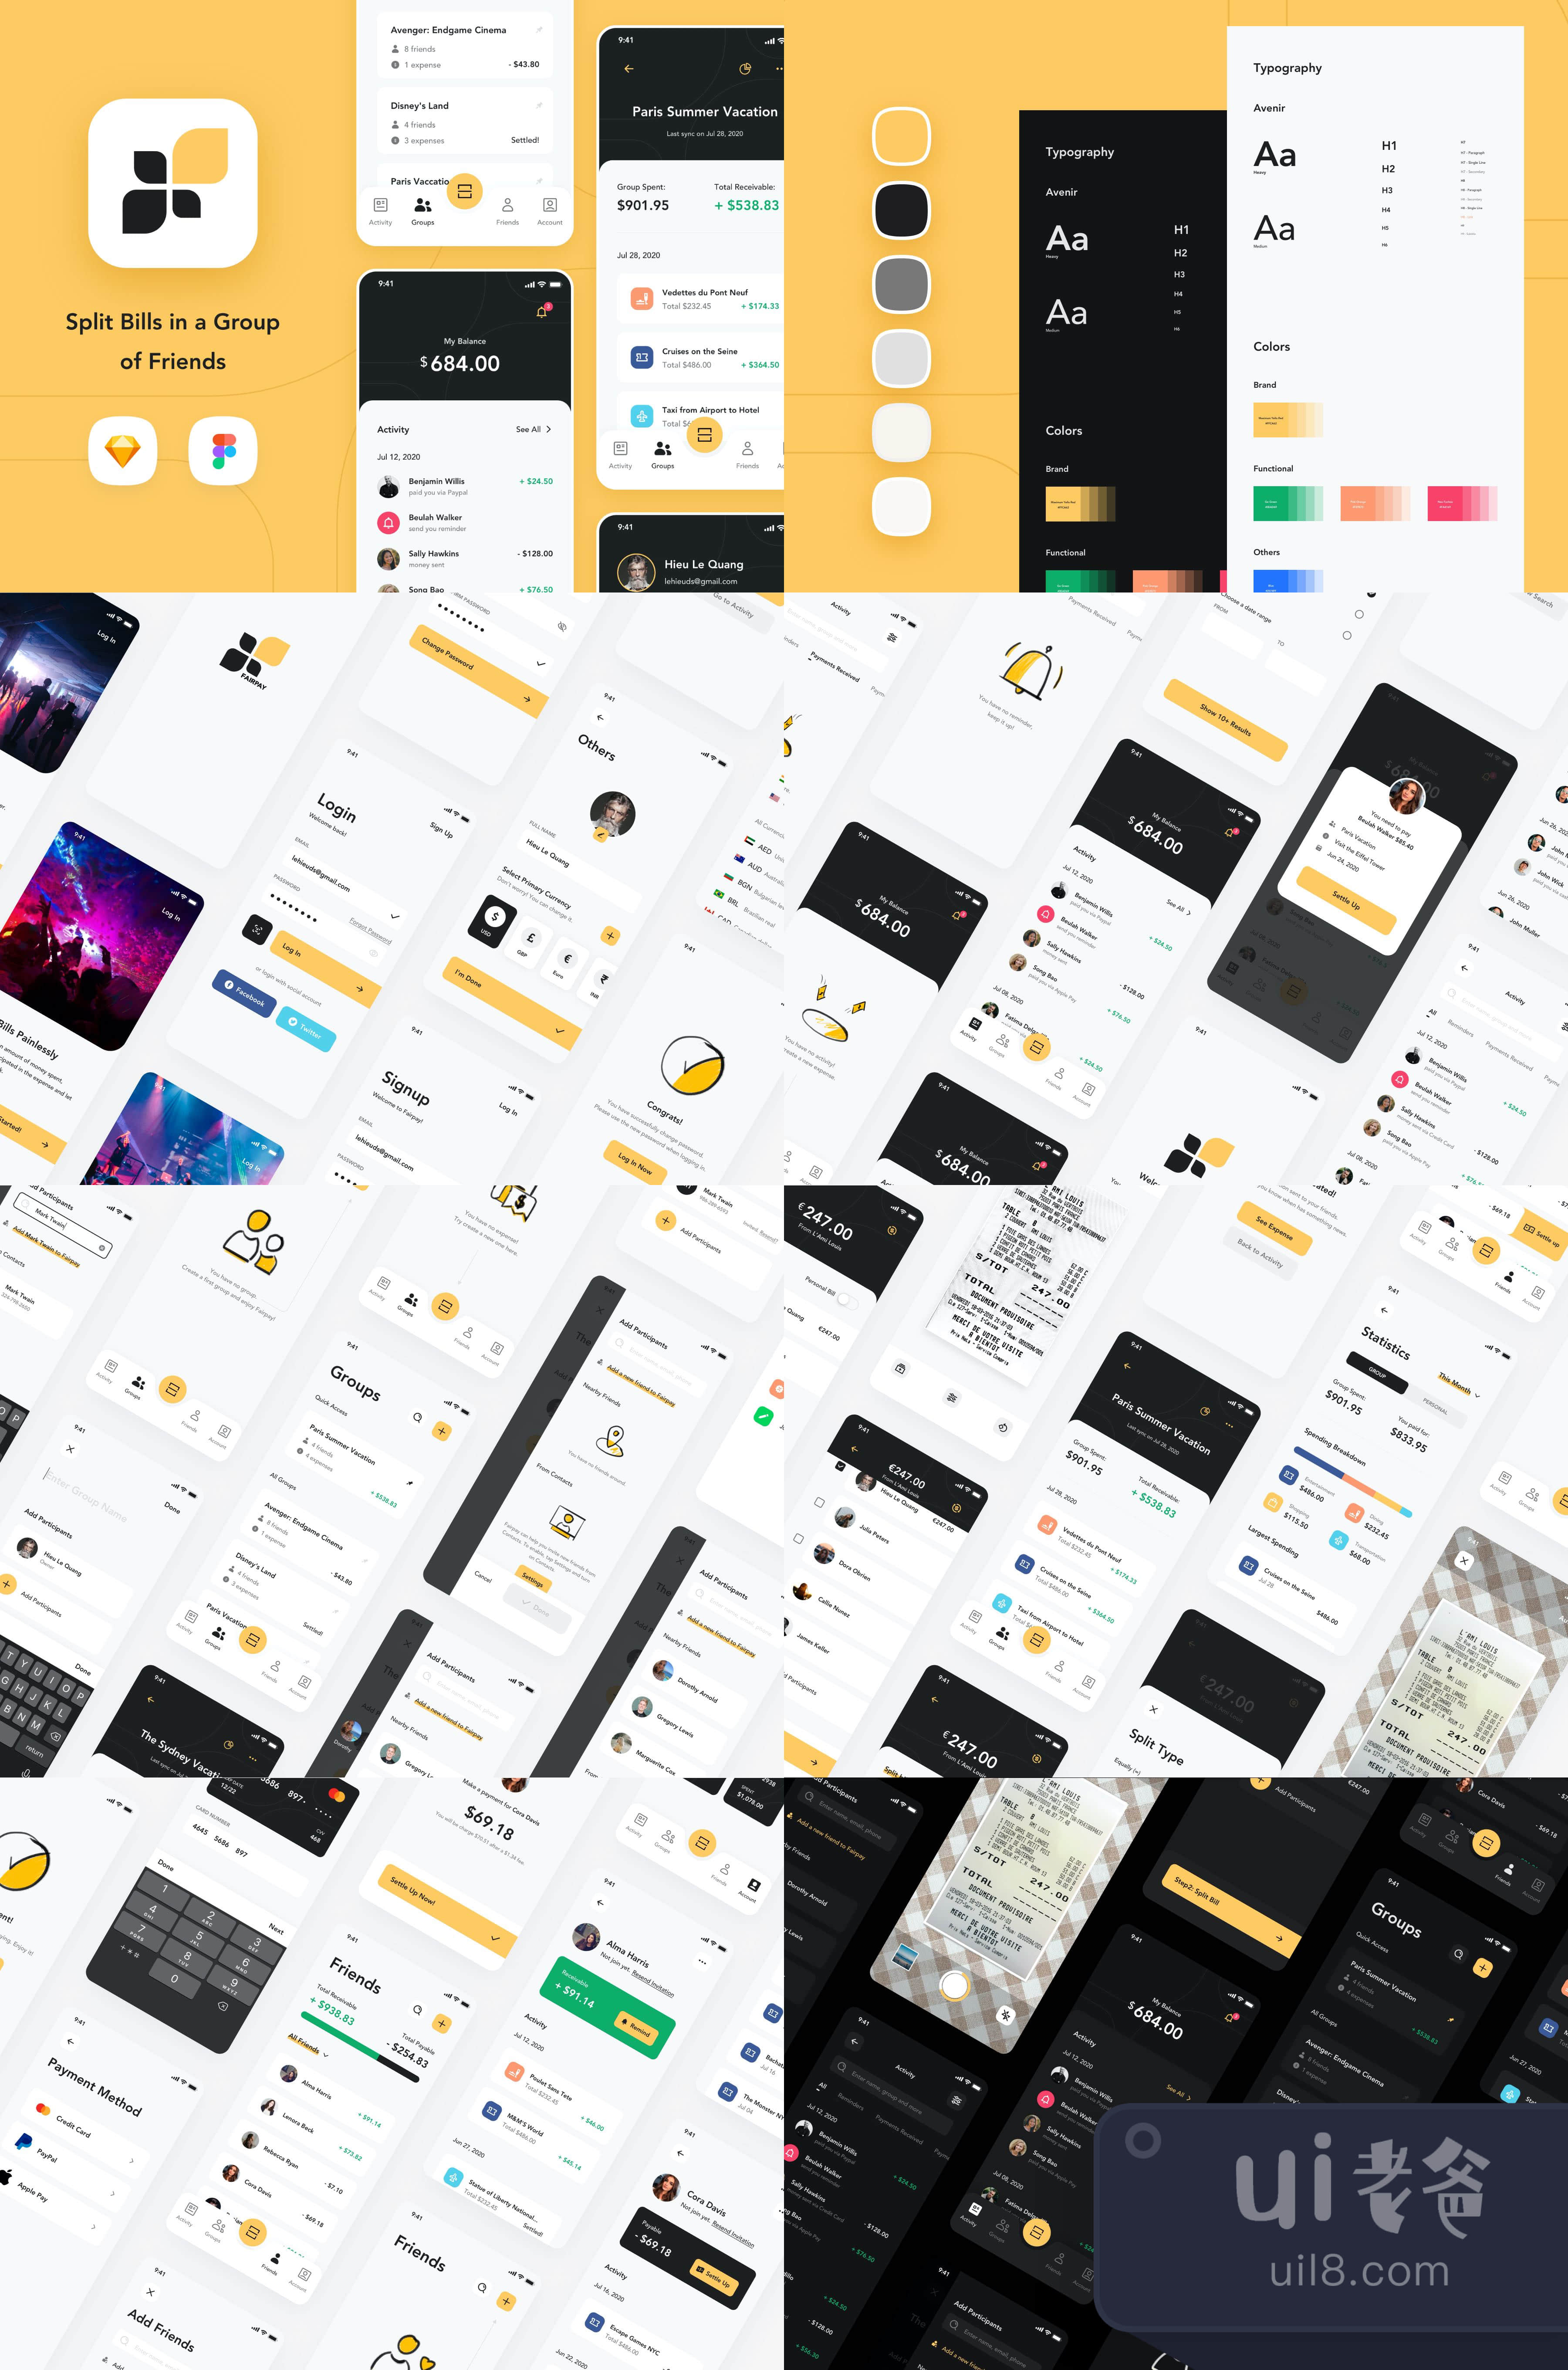1568x2370 pixels.
Task: Expand the typography H1 style options
Action: pyautogui.click(x=1389, y=147)
